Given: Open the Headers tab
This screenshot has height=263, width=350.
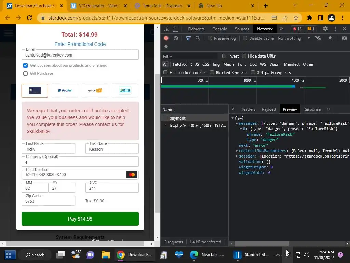Looking at the screenshot, I should pos(248,109).
